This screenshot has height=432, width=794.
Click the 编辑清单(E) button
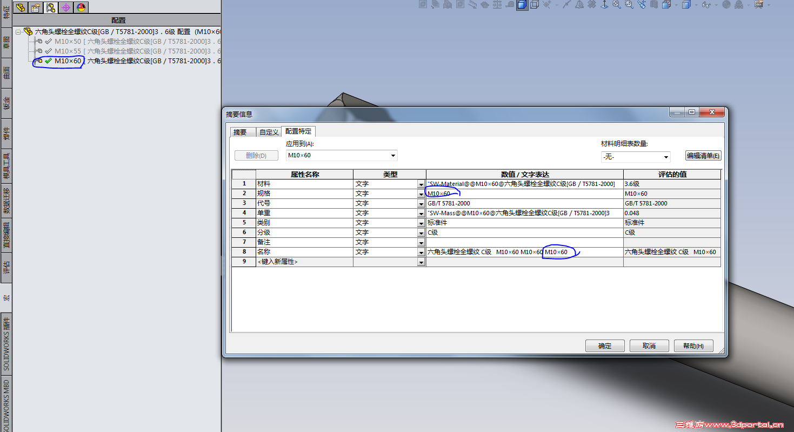[703, 156]
